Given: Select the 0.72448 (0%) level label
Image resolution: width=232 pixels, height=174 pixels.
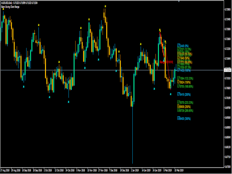Looking at the screenshot, I should pyautogui.click(x=183, y=46).
